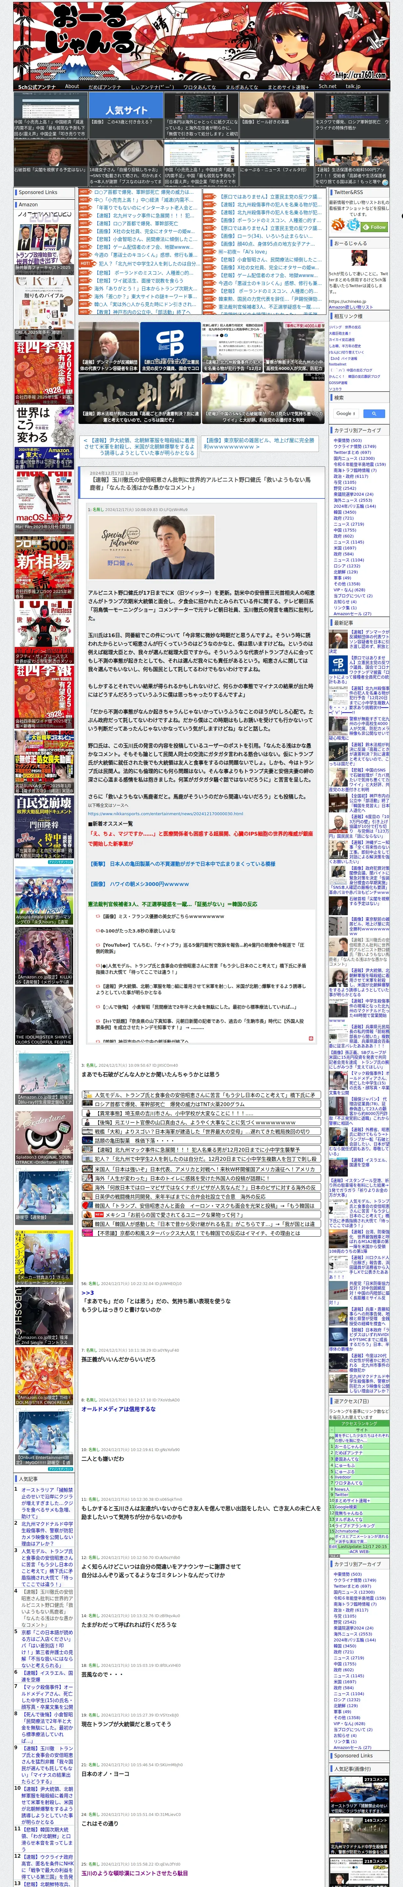Open the 海外ニュース (2553) category link
Image resolution: width=403 pixels, height=1887 pixels.
tap(352, 500)
